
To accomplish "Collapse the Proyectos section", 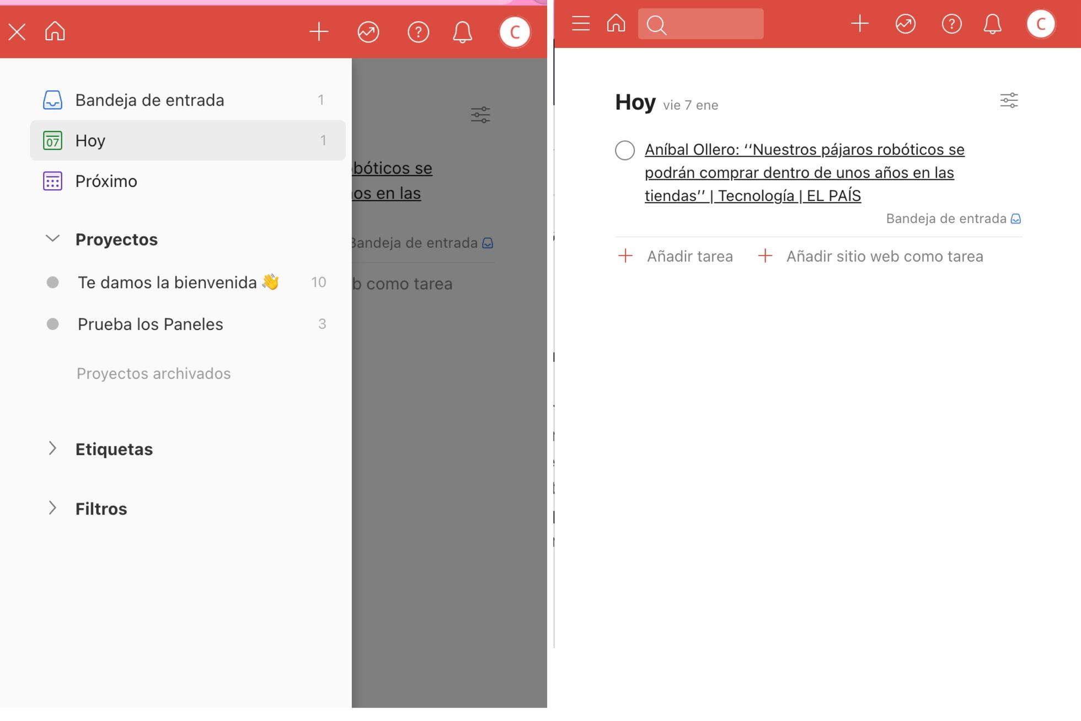I will point(52,238).
